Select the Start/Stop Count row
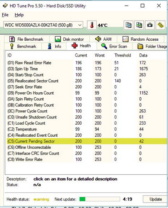Screen dimensions: 168x208 coord(87,75)
